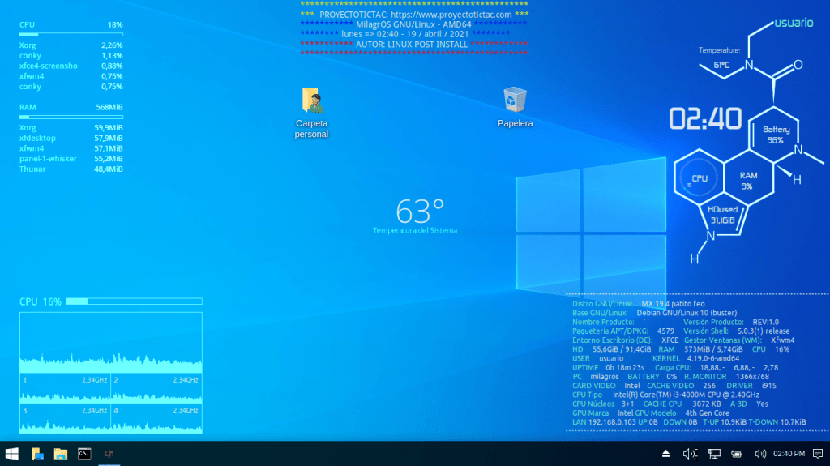Click the Battery 96% hexagon in widget
830x466 pixels.
click(x=776, y=135)
